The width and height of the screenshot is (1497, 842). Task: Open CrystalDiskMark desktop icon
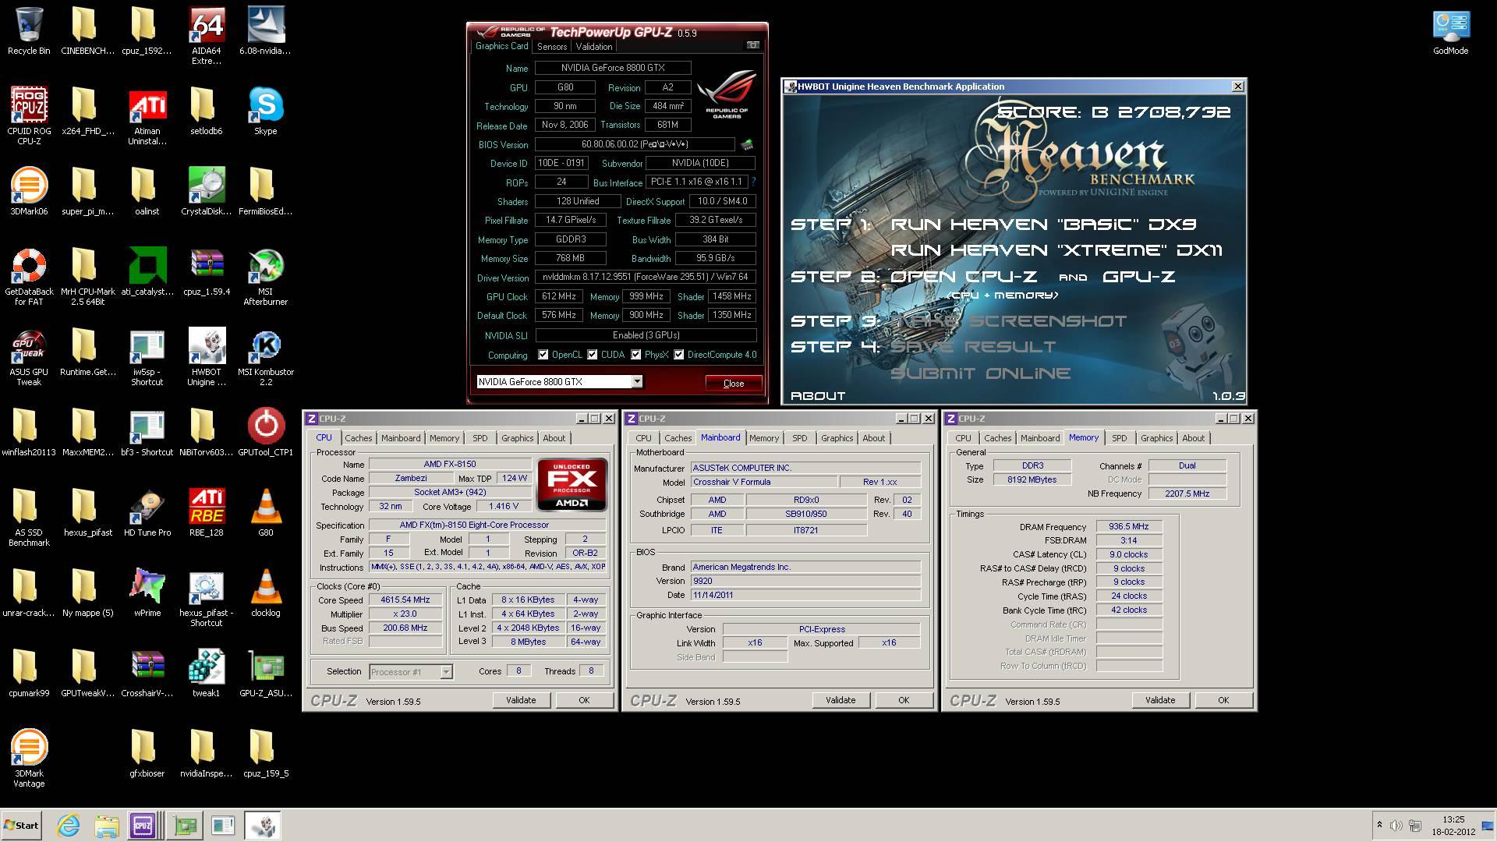click(207, 192)
